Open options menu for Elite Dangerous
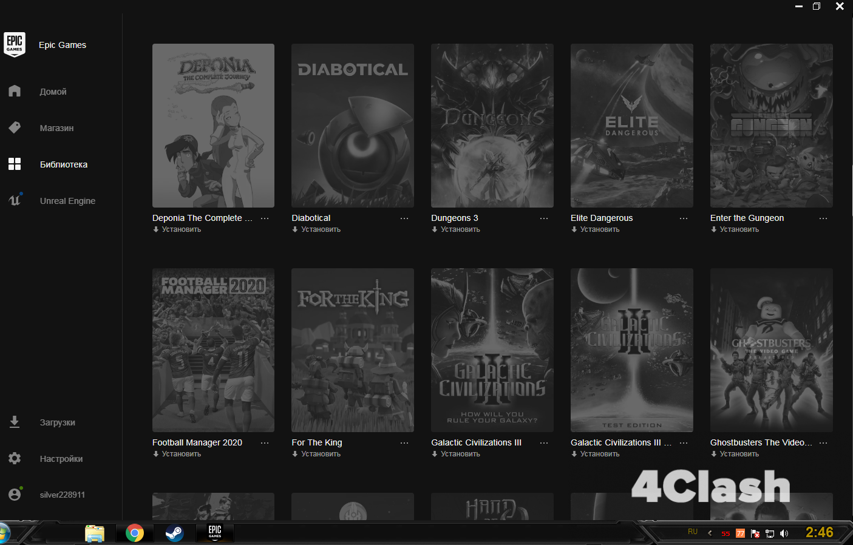This screenshot has height=545, width=853. (684, 218)
